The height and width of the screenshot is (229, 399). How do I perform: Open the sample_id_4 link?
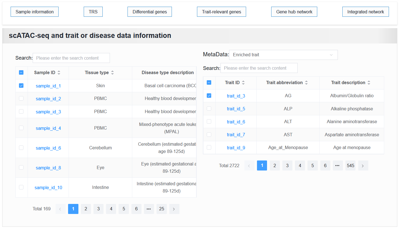click(48, 128)
